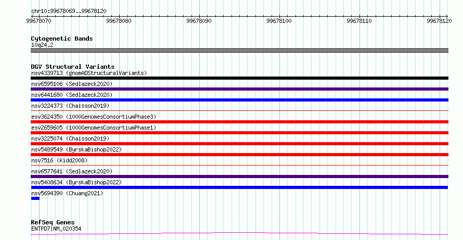The width and height of the screenshot is (463, 240).
Task: Open variant nsv6441680 Sedlazeck2020 label
Action: pyautogui.click(x=72, y=95)
